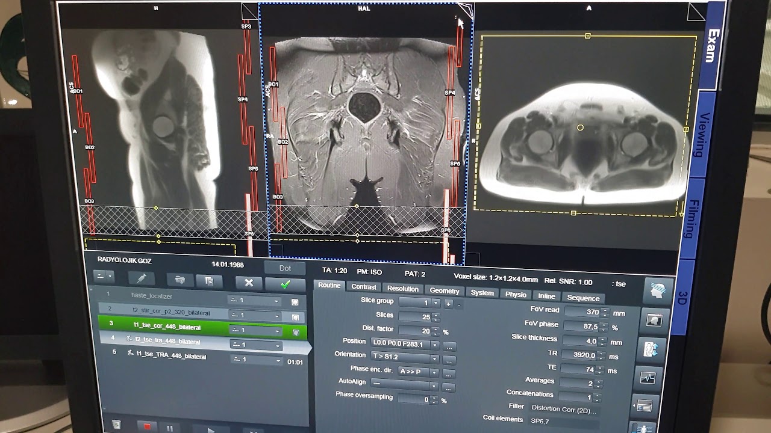The image size is (771, 433).
Task: Open the head image view icon in side panel
Action: [654, 320]
